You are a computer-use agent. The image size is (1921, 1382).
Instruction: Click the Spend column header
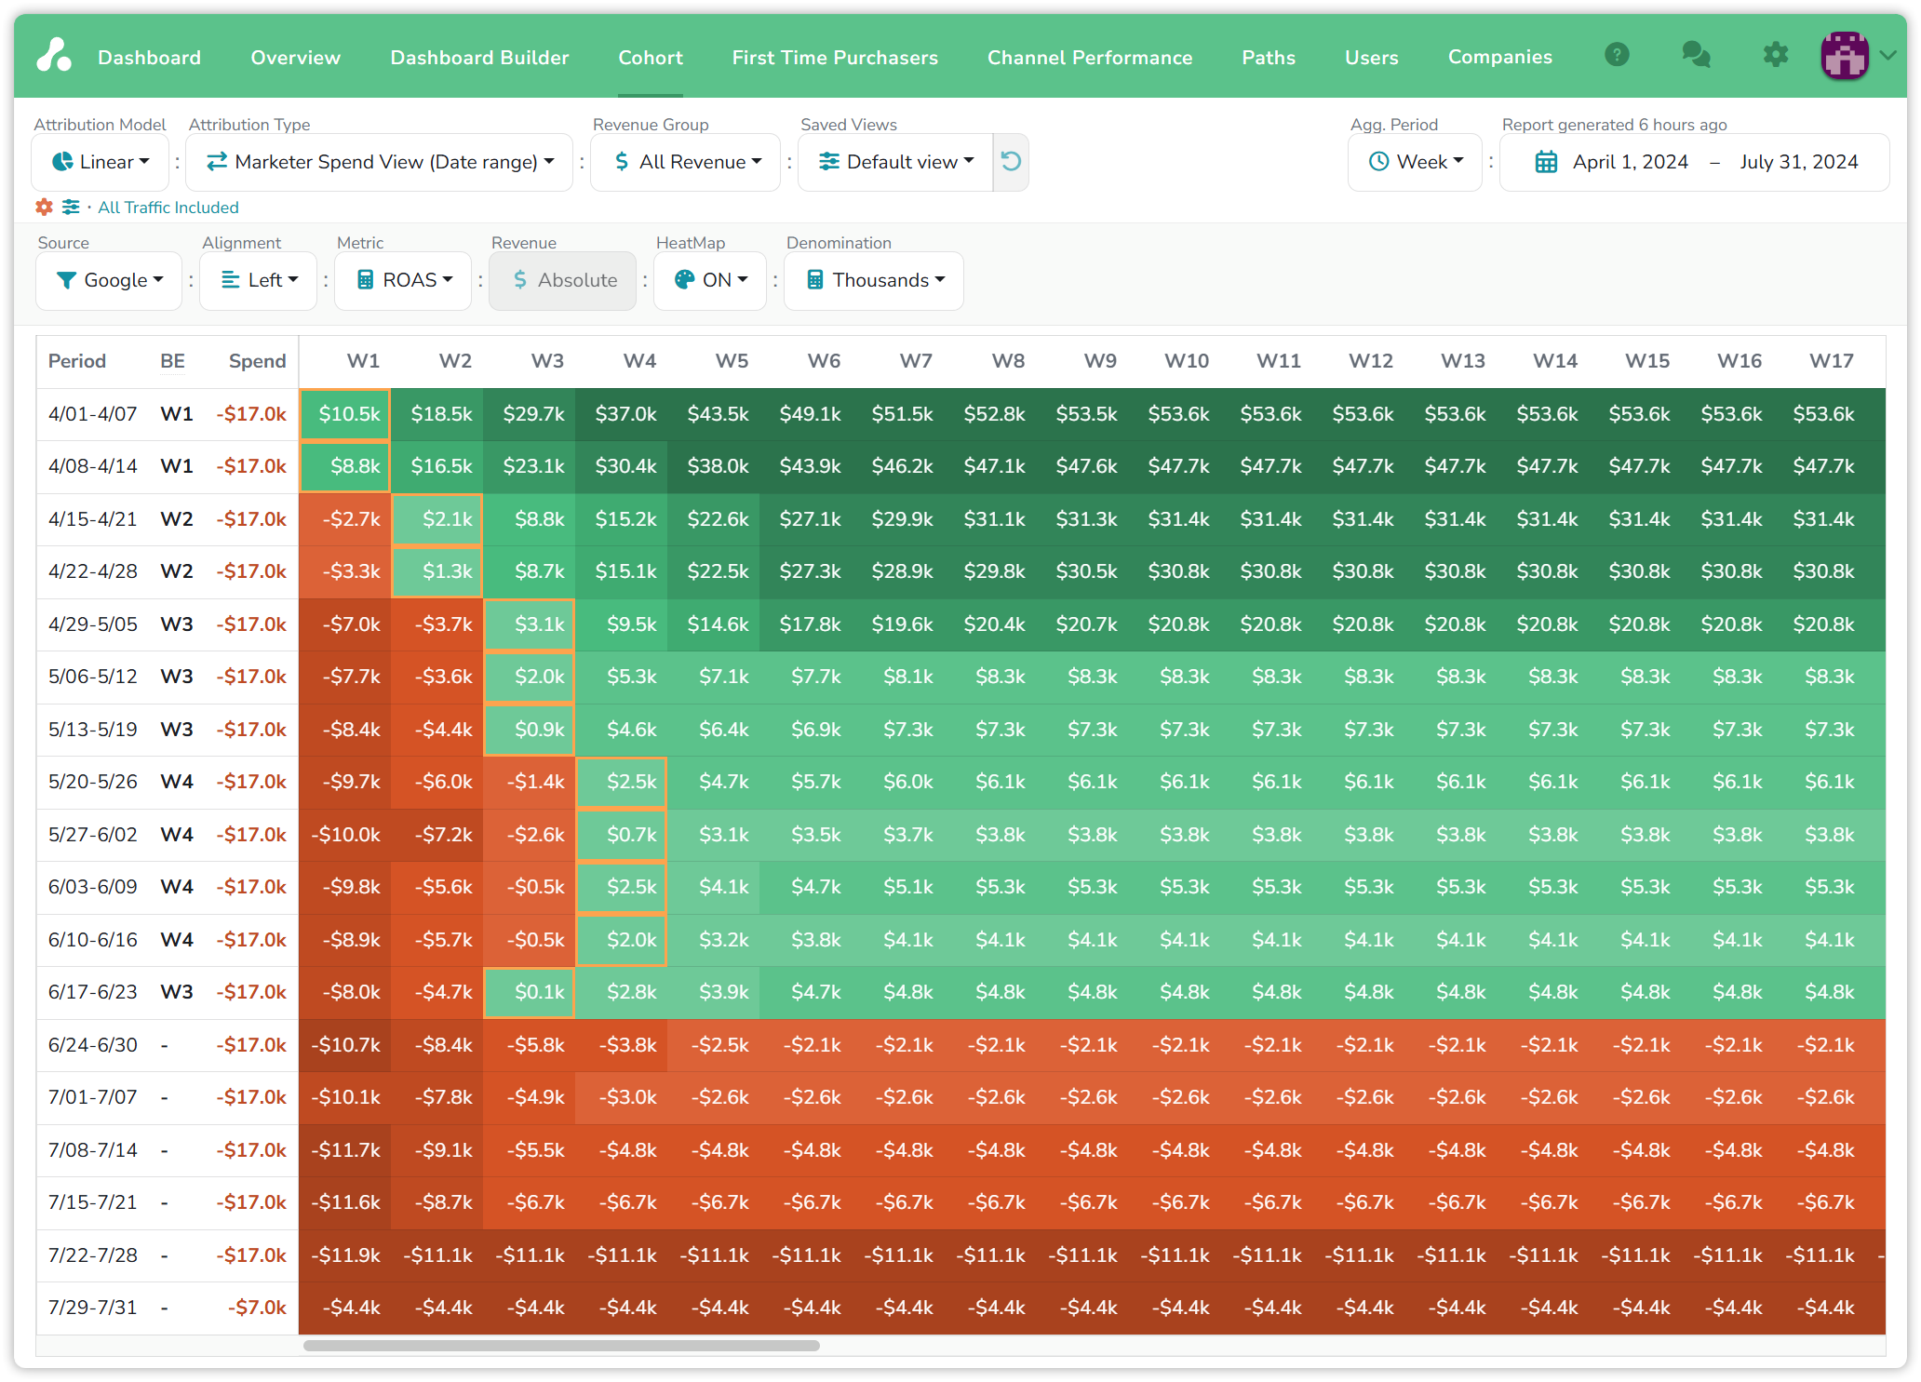[257, 361]
